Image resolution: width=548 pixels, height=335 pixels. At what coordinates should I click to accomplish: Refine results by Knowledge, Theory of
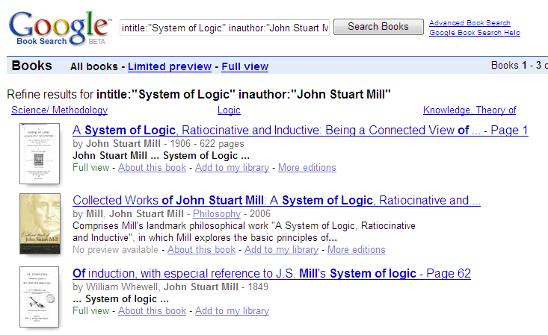coord(470,110)
